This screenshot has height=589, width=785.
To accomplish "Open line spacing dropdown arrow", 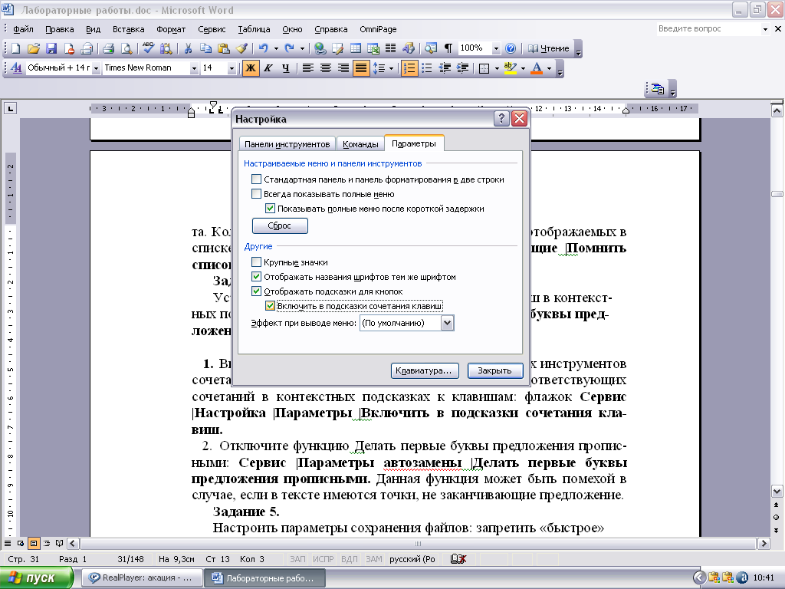I will (x=391, y=68).
